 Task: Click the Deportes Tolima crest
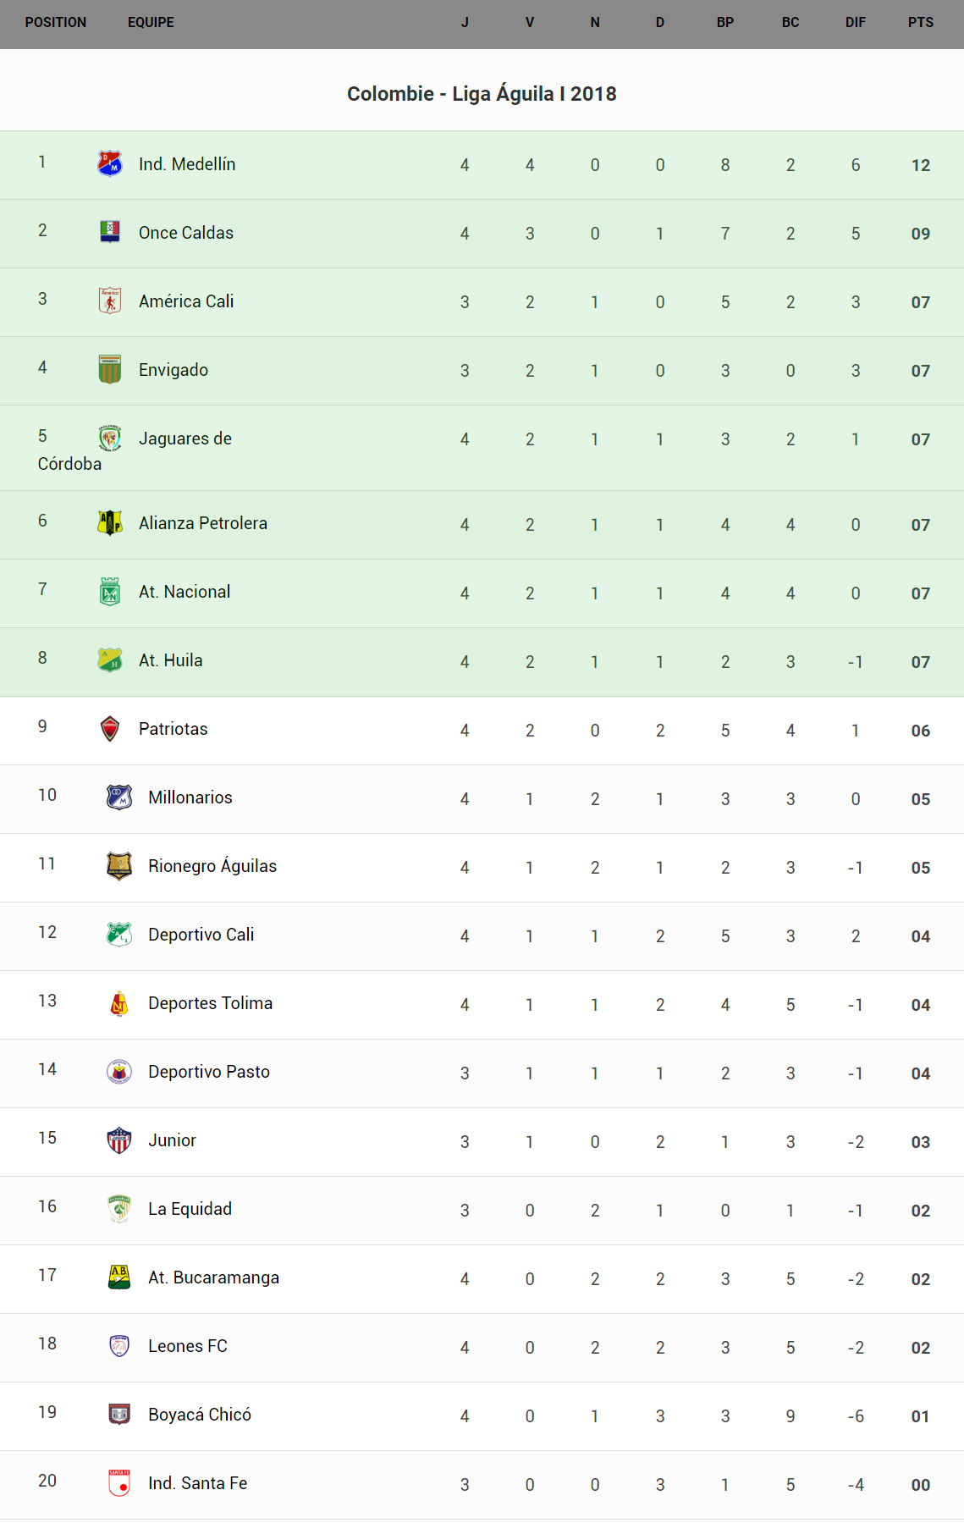[x=119, y=1002]
